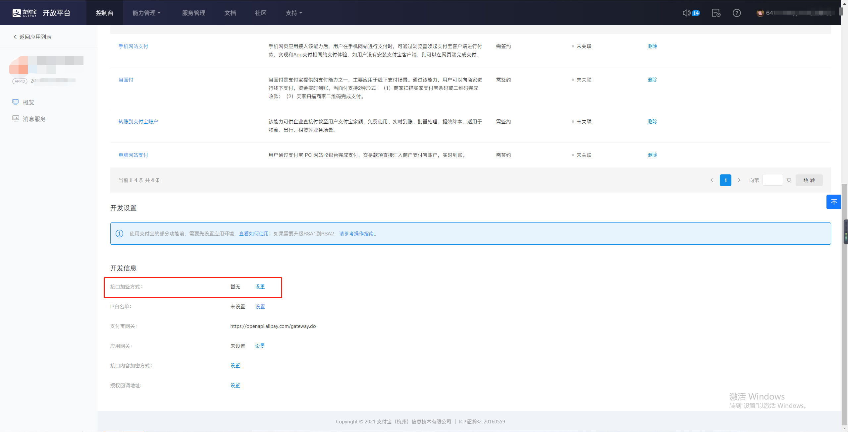
Task: Switch to the 服务管理 tab
Action: 193,13
